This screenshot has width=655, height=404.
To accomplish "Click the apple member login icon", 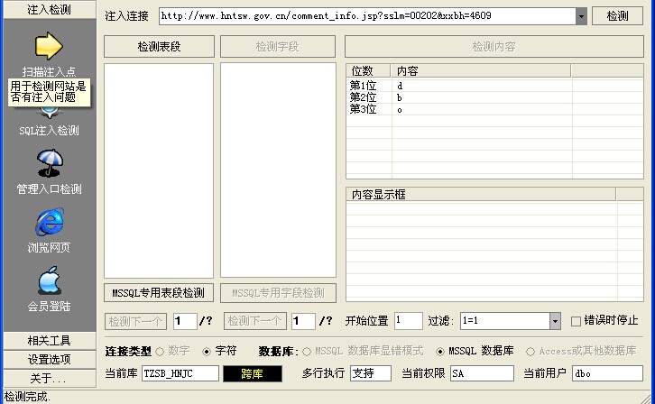I will pyautogui.click(x=50, y=280).
